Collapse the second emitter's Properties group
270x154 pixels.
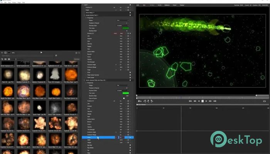[86, 83]
